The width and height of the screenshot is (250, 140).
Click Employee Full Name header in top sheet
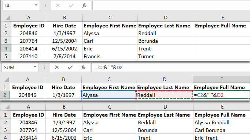[x=222, y=26]
